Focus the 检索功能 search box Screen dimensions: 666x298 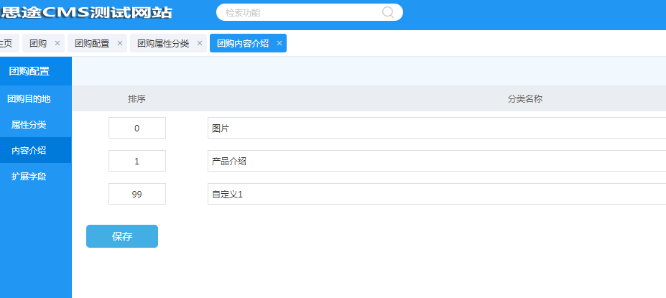pos(302,12)
